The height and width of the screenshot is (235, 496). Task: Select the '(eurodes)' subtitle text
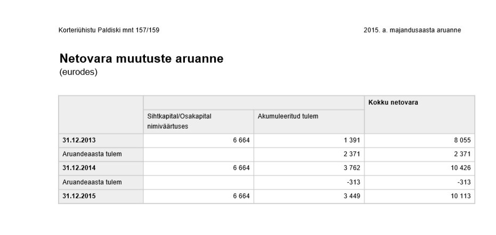[78, 72]
